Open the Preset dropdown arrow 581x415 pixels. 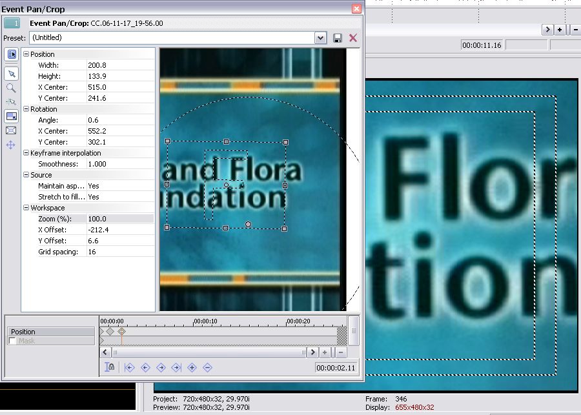click(320, 38)
